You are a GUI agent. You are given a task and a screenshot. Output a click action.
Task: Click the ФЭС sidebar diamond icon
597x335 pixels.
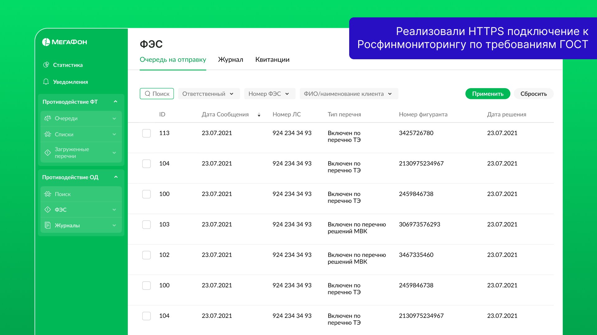tap(48, 210)
